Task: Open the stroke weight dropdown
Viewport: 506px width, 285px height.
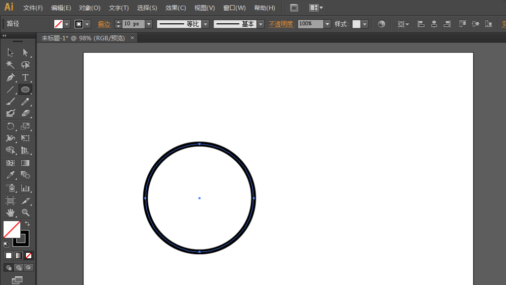Action: pyautogui.click(x=149, y=24)
